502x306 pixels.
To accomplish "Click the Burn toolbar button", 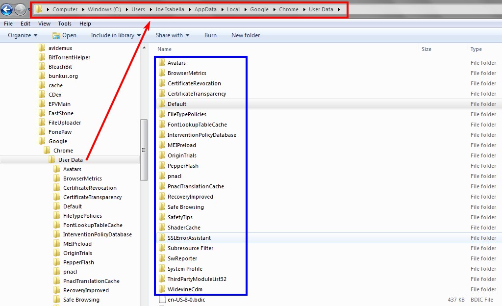I will coord(210,35).
